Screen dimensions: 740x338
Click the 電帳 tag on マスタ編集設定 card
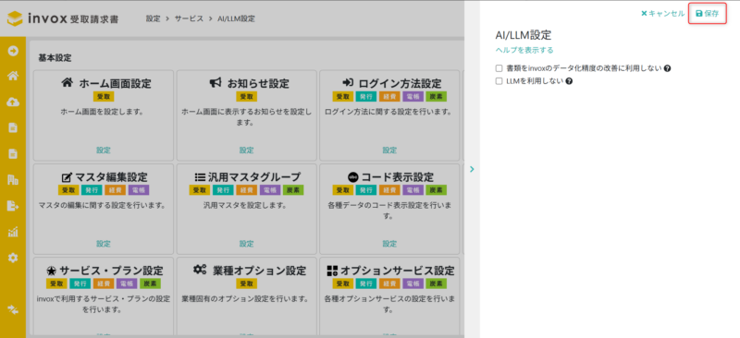[138, 190]
